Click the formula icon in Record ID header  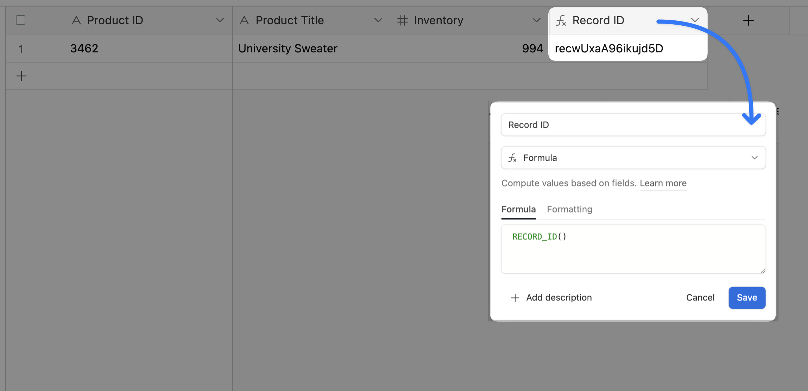[561, 21]
